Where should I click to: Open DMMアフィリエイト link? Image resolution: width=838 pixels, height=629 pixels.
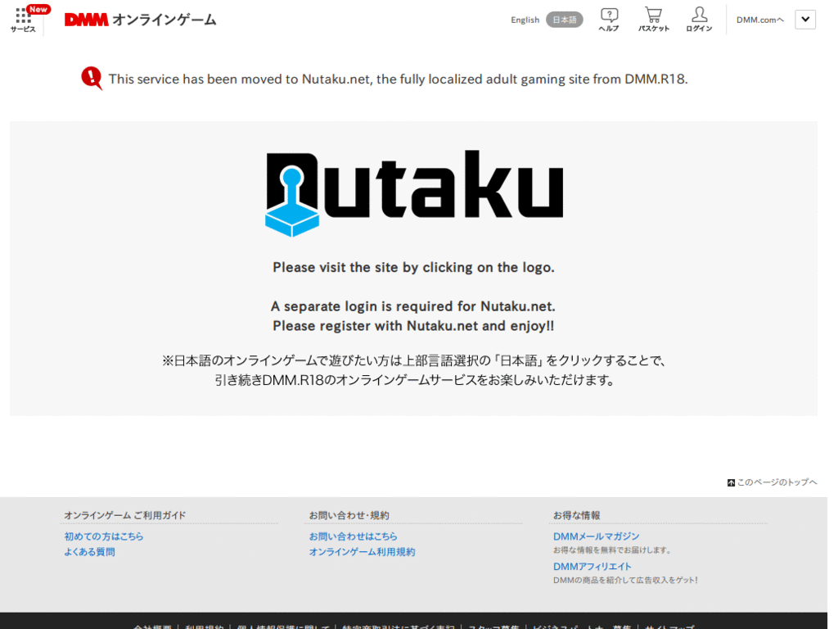[592, 567]
